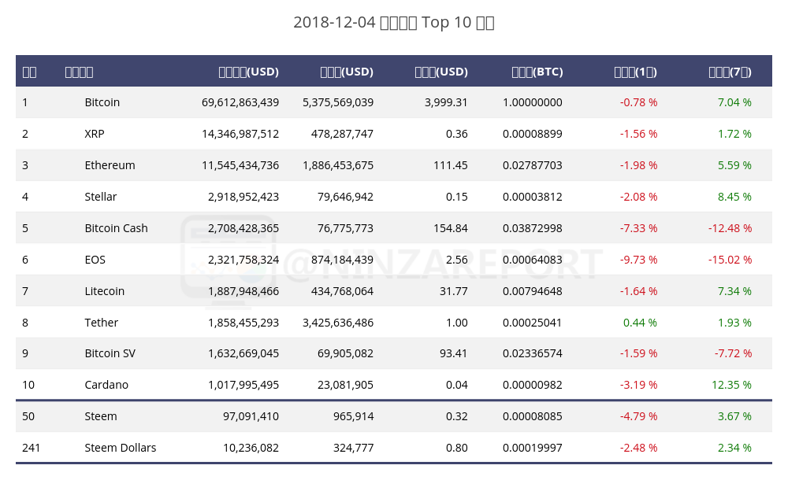Click market cap value 2,708,428,365
This screenshot has width=788, height=480.
(243, 228)
